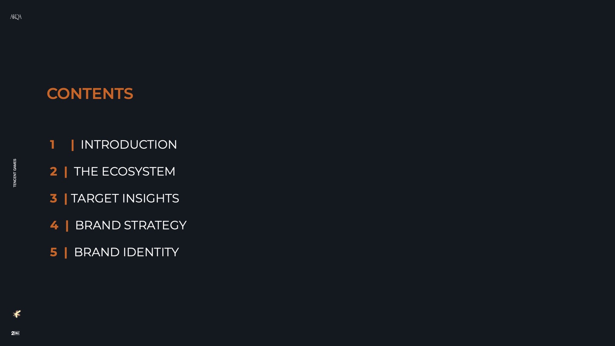Screen dimensions: 615x346
Task: Select the orange number 3
Action: 53,198
